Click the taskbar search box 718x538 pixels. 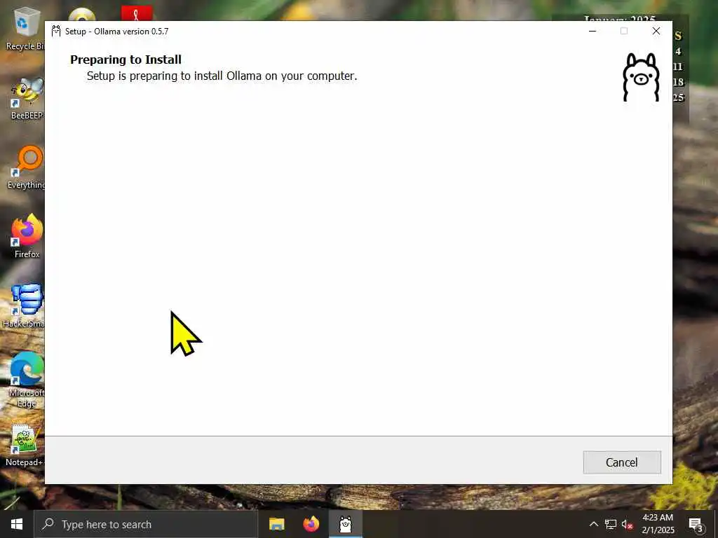point(146,524)
